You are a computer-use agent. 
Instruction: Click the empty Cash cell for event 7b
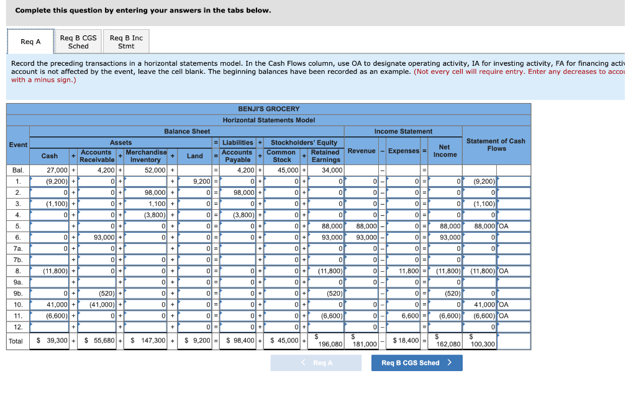tap(50, 259)
